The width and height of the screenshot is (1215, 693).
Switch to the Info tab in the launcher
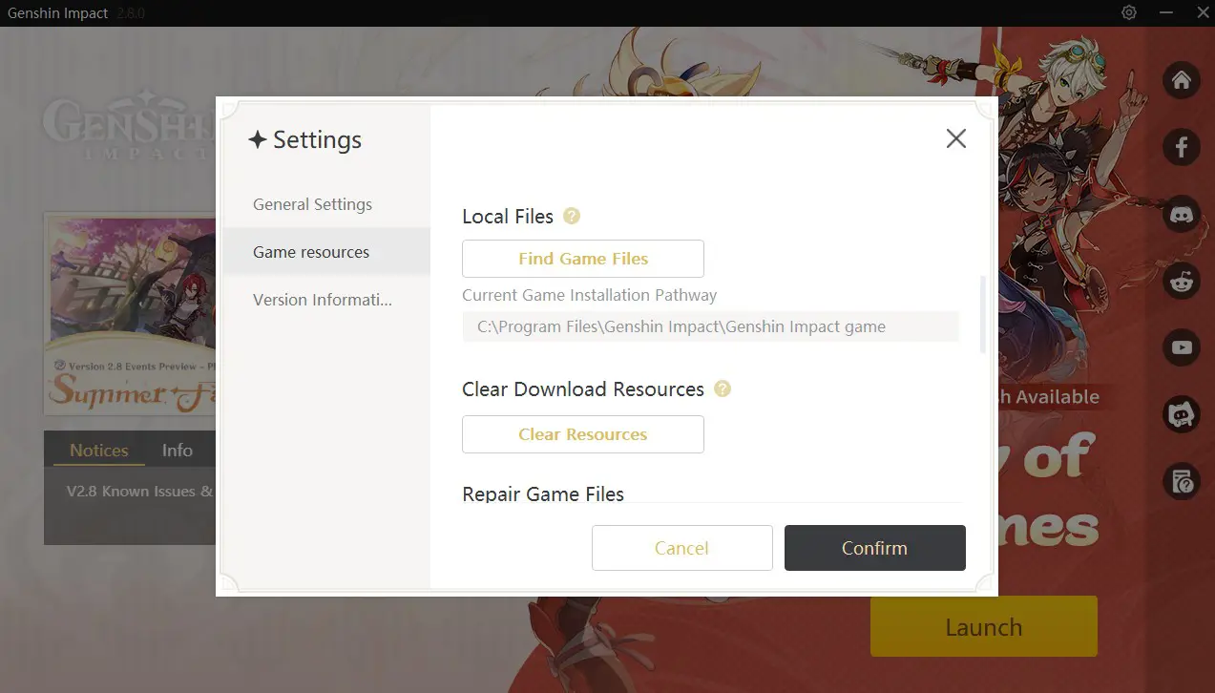pos(177,451)
